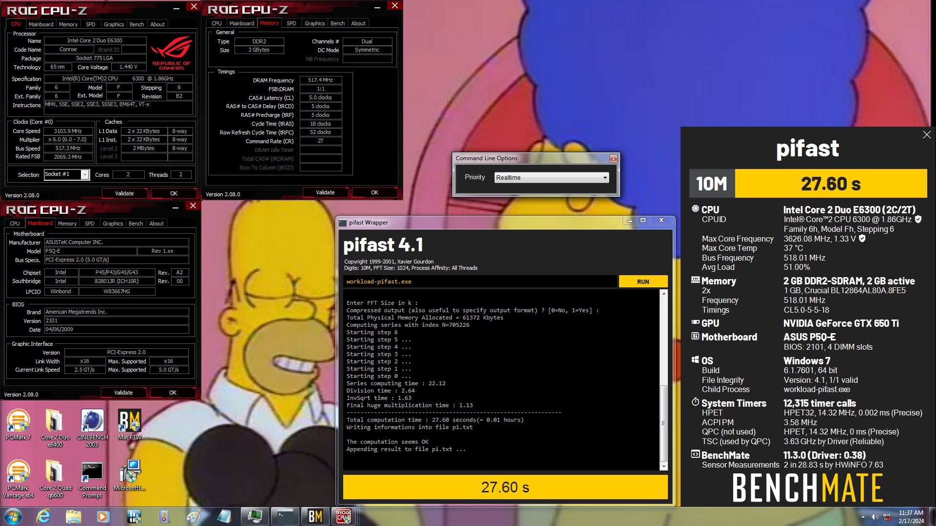Click Memory Type DDR2 value
The width and height of the screenshot is (936, 526).
tap(259, 42)
